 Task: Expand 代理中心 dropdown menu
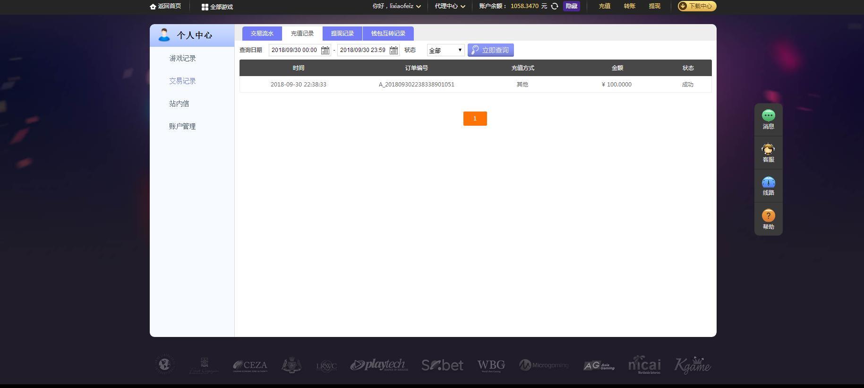tap(450, 6)
